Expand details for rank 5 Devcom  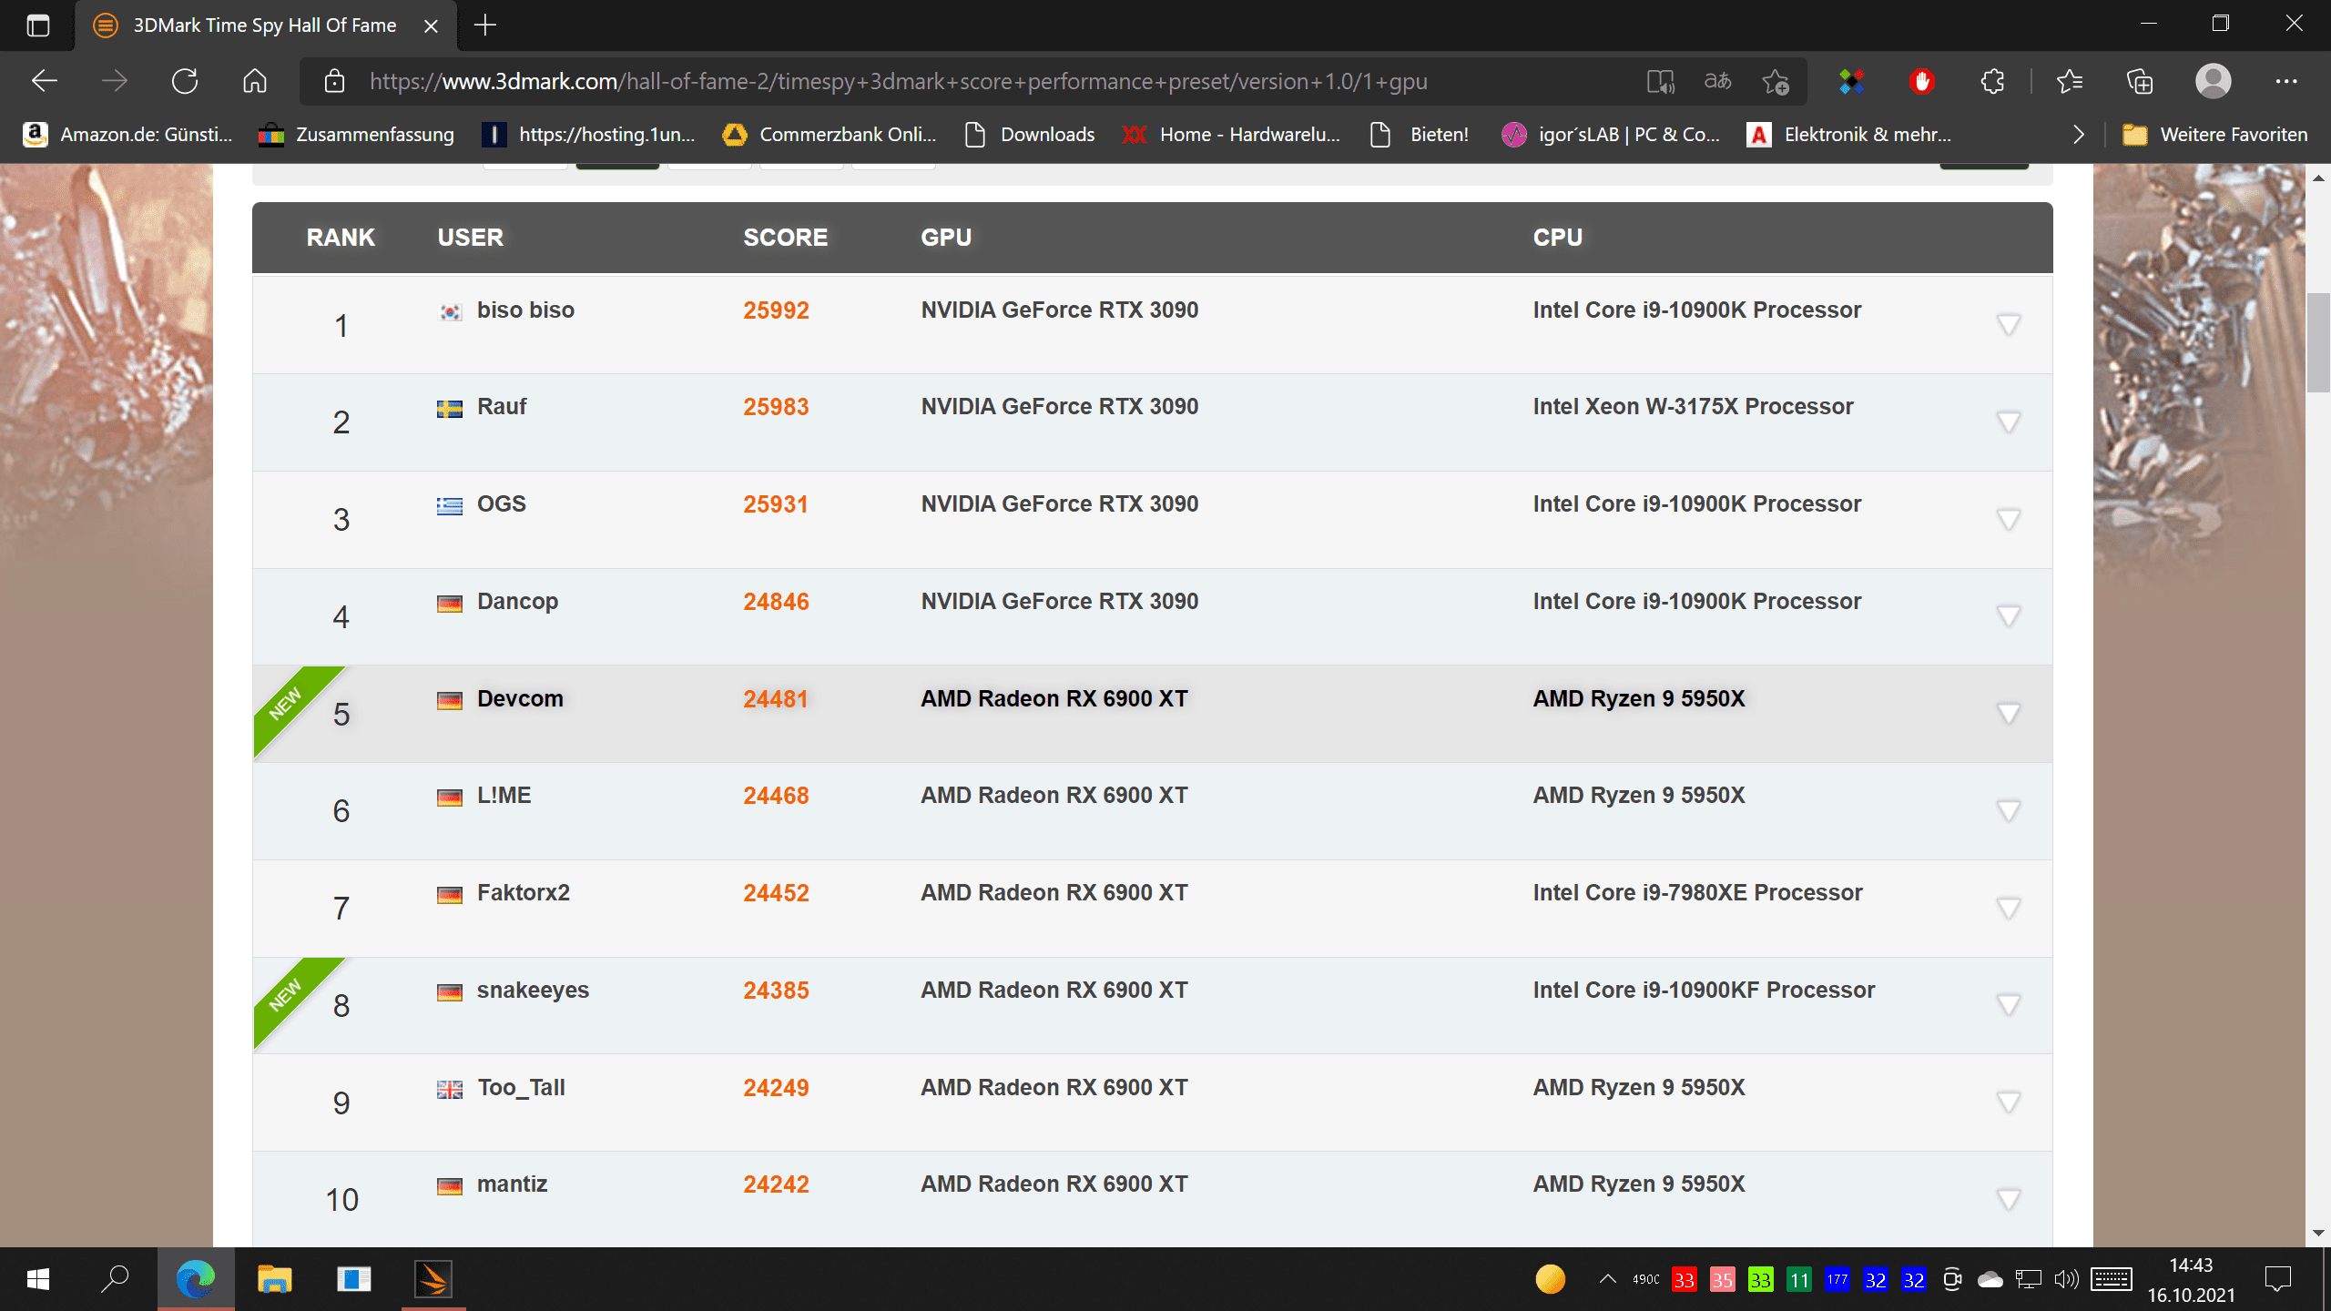tap(2009, 713)
